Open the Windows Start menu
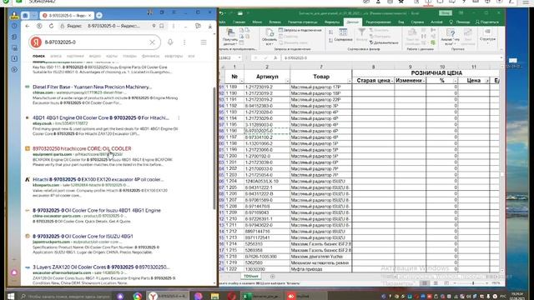The height and width of the screenshot is (300, 534). pyautogui.click(x=11, y=297)
